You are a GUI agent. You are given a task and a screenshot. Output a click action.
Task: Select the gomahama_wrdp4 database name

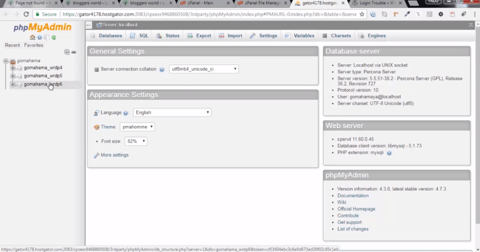tap(43, 68)
